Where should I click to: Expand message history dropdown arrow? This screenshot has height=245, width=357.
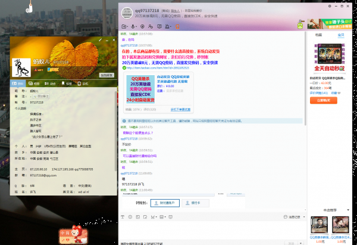304,217
